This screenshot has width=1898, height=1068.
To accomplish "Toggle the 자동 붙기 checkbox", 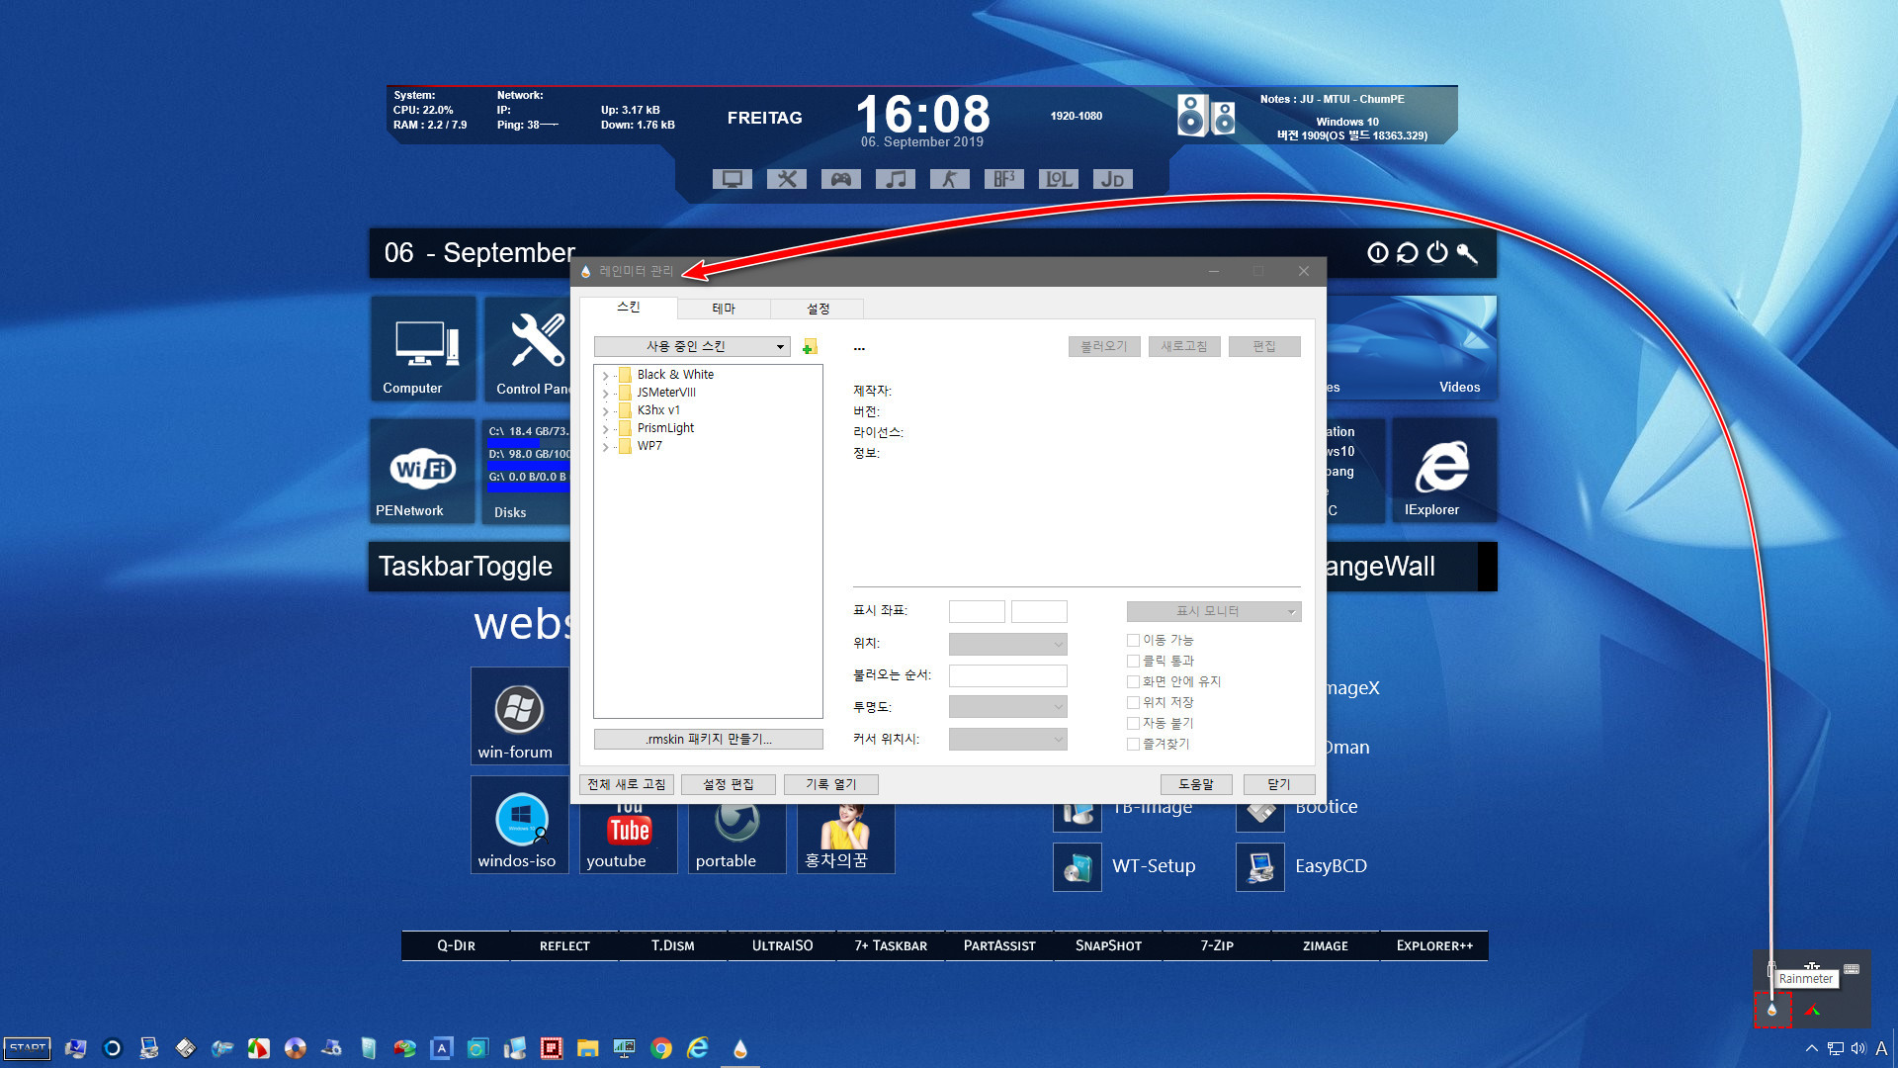I will [1133, 723].
